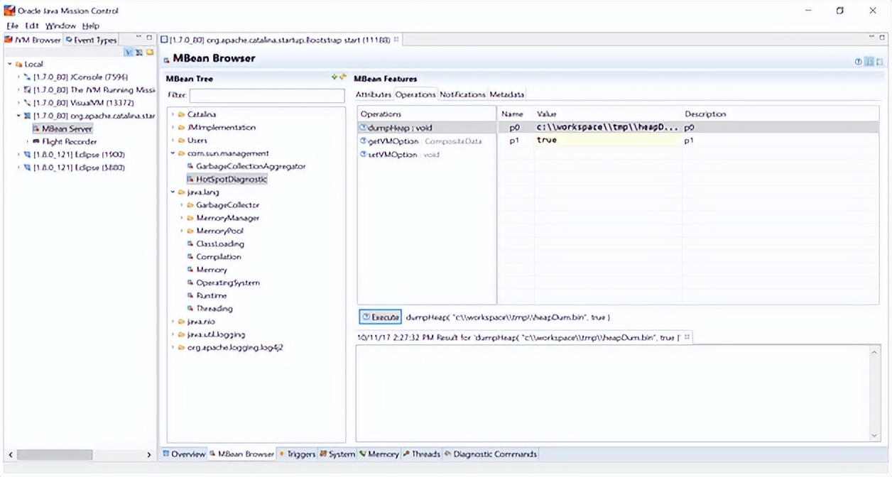Click the MBean Server icon in JVM Browser
892x477 pixels.
pos(36,128)
